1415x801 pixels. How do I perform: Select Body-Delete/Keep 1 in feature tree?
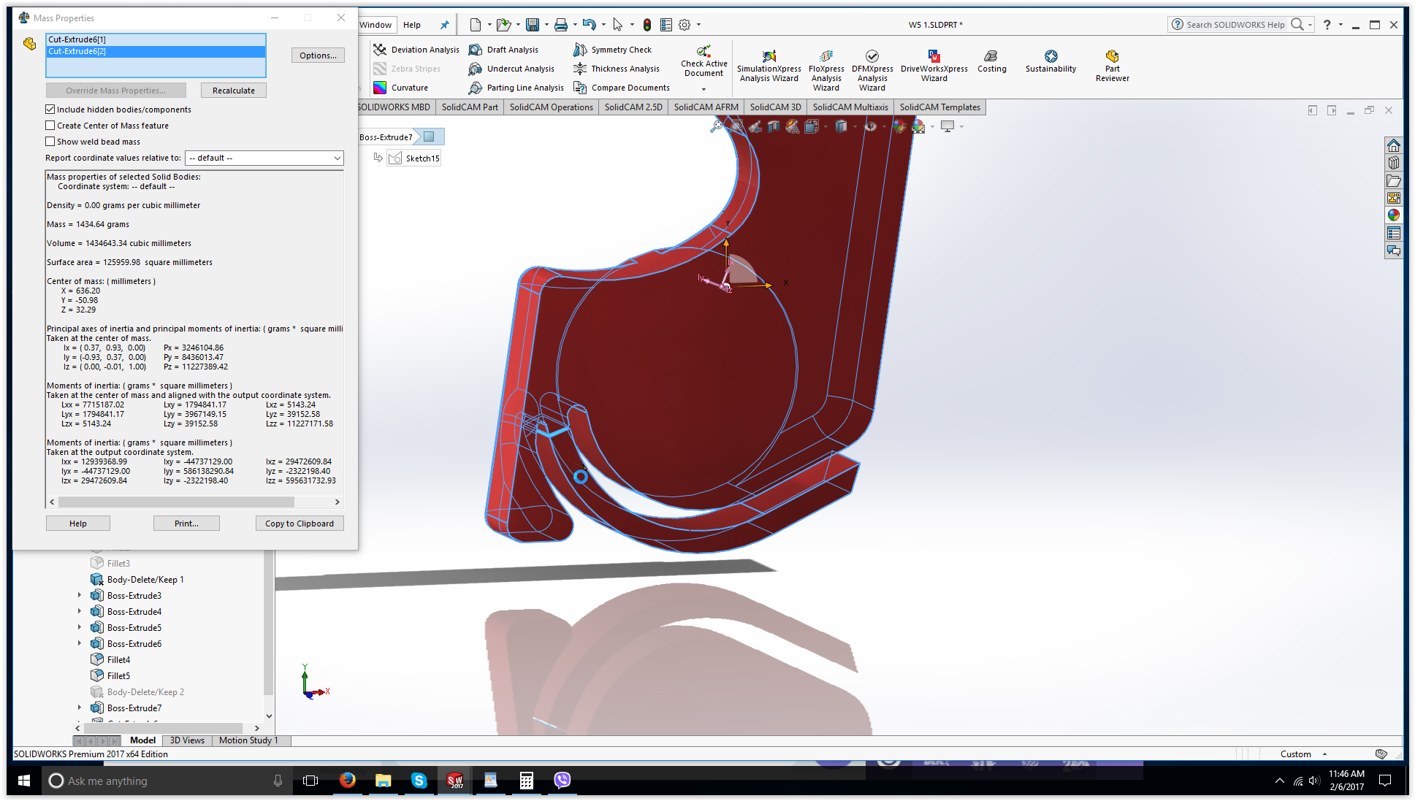point(145,579)
